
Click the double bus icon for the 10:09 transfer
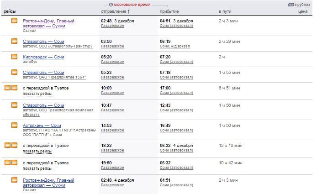pyautogui.click(x=11, y=88)
